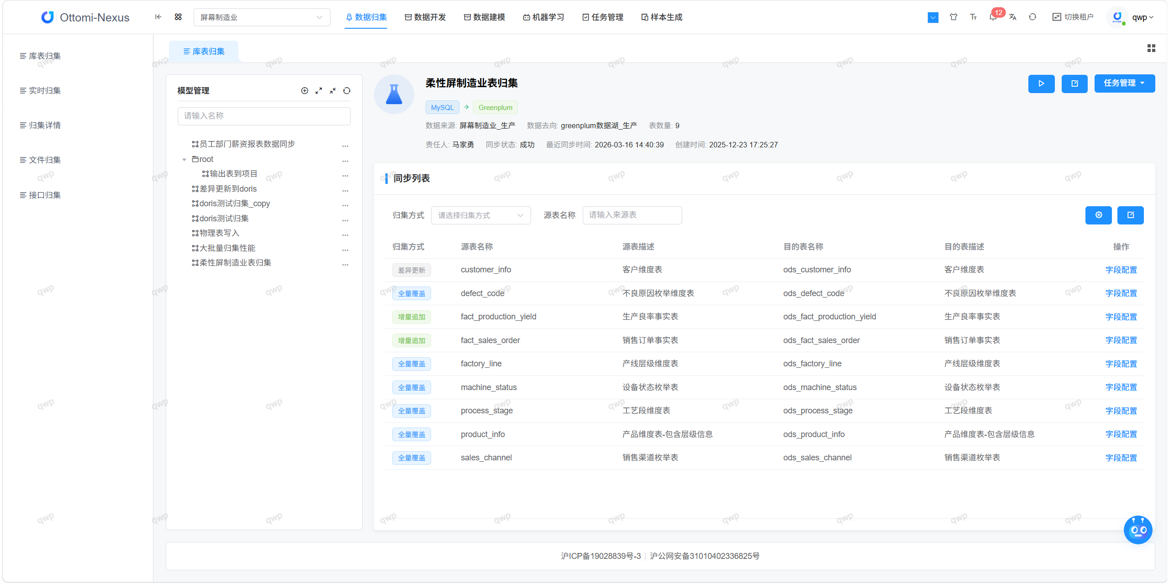The width and height of the screenshot is (1169, 584).
Task: Expand all nodes in 模型管理 tree
Action: click(x=319, y=91)
